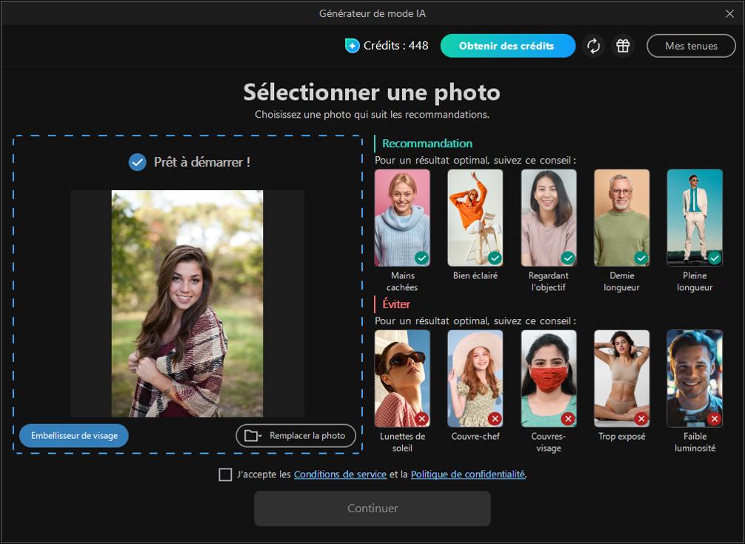Open the 'Politique de confidentialité' link
Viewport: 745px width, 544px height.
point(468,474)
